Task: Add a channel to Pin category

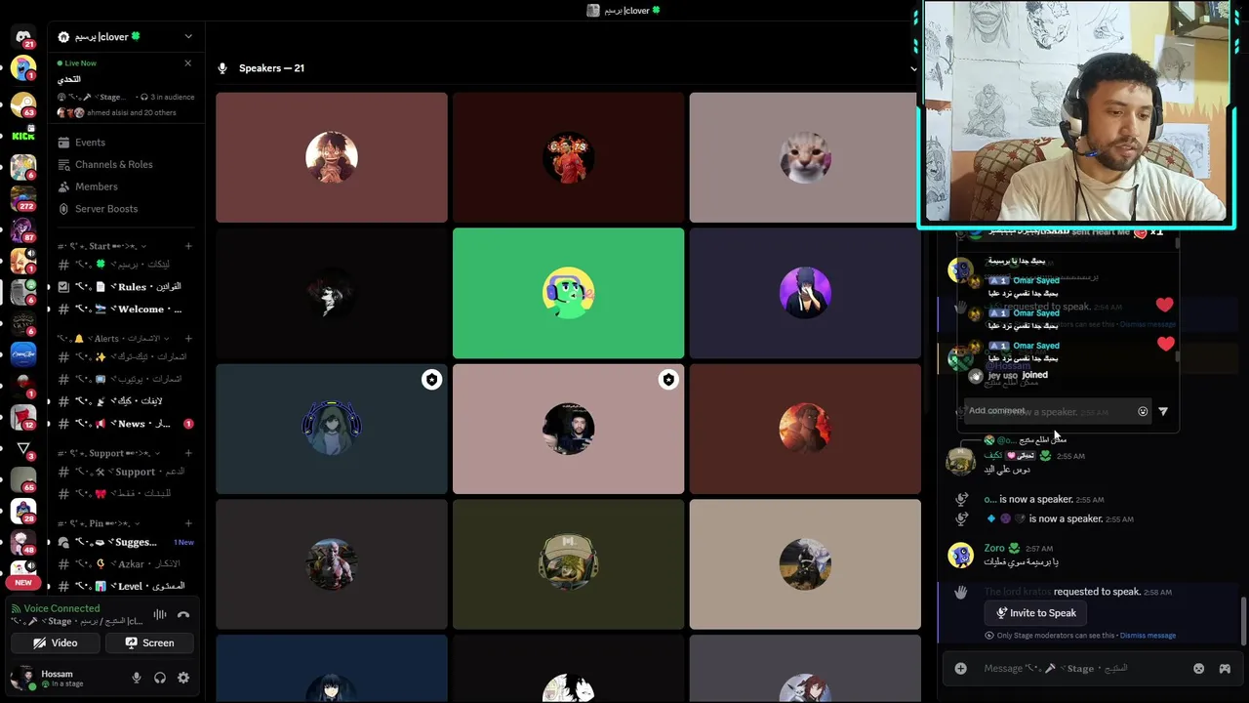Action: (188, 523)
